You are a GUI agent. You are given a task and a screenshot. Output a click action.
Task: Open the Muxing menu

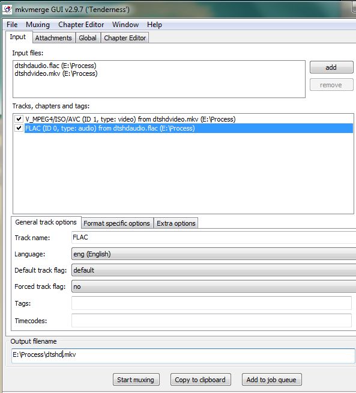click(x=38, y=25)
